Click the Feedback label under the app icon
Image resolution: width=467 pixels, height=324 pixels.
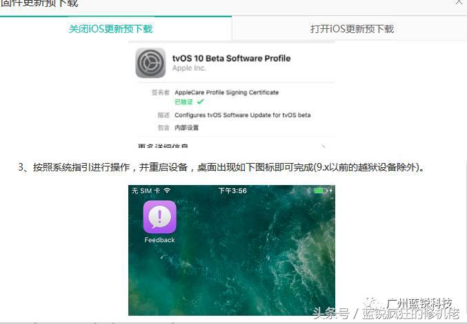[159, 240]
